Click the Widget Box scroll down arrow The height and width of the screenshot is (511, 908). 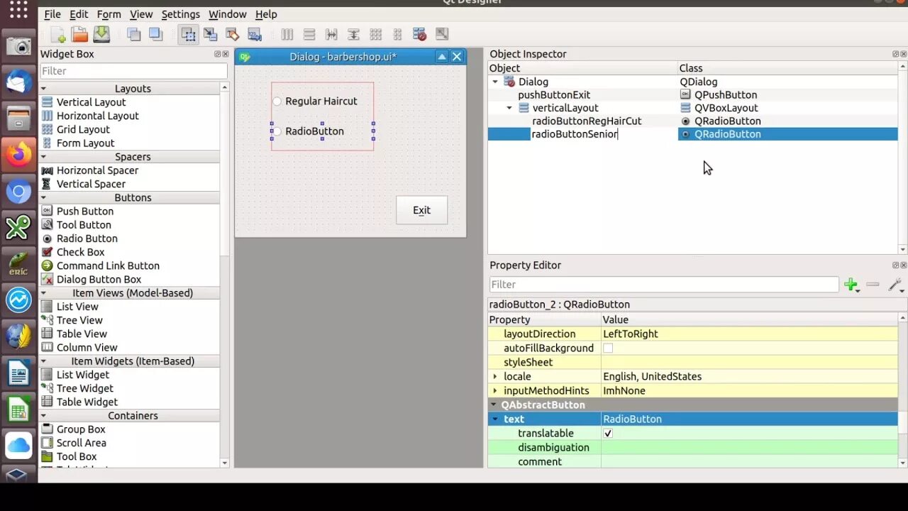tap(224, 463)
